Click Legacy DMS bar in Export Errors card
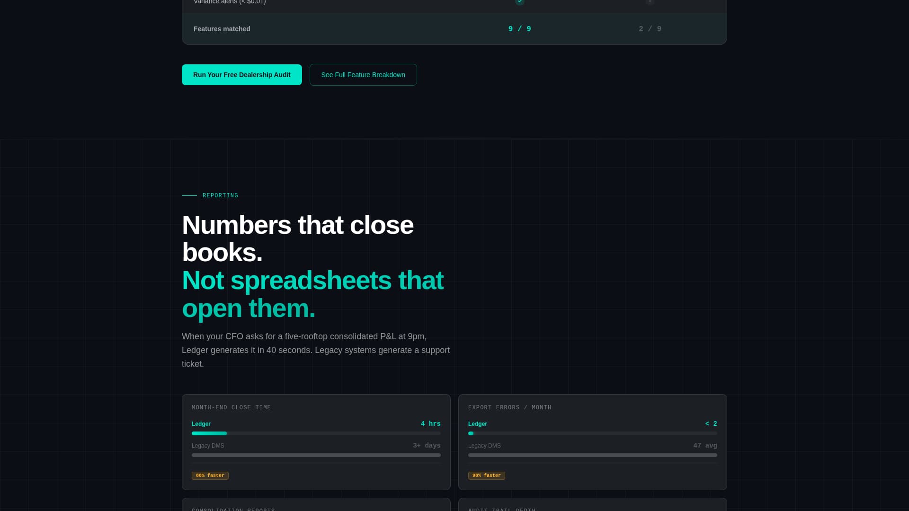The height and width of the screenshot is (511, 909). (592, 455)
